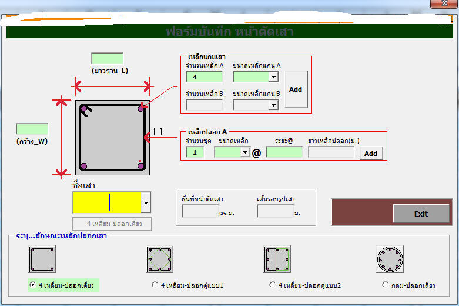Select the 4 เหลี่ยม-ปลอกเดี่ยว radio option
Screen dimensions: 459x306
33,285
